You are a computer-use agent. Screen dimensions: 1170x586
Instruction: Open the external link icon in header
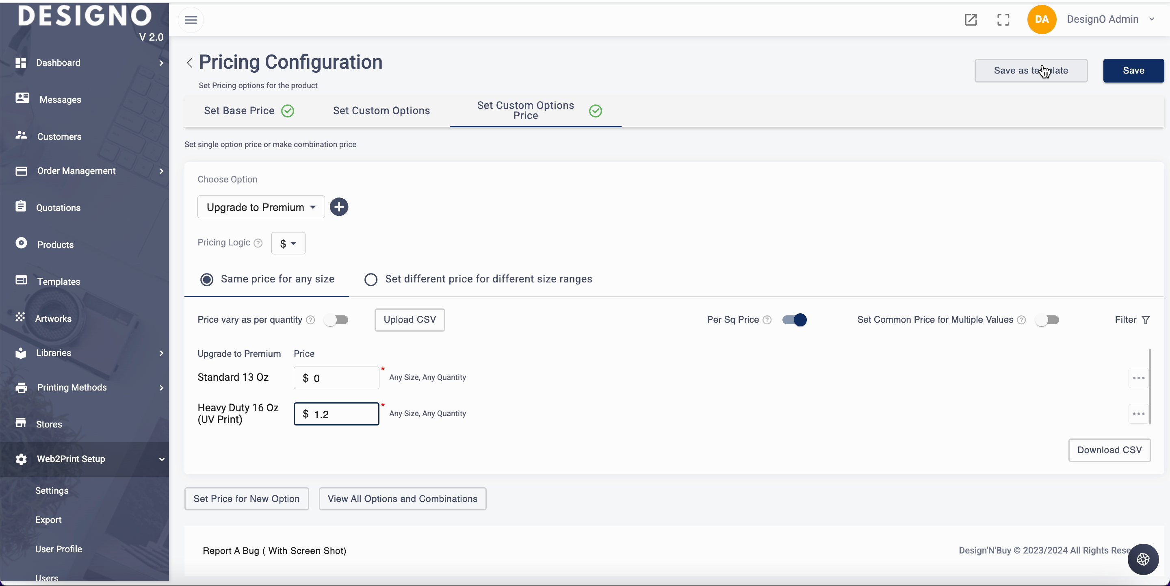point(971,20)
